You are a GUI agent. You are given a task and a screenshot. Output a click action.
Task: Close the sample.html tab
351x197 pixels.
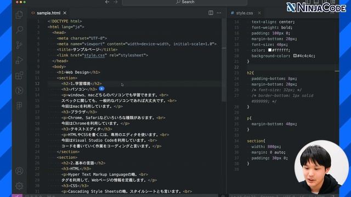(x=65, y=13)
